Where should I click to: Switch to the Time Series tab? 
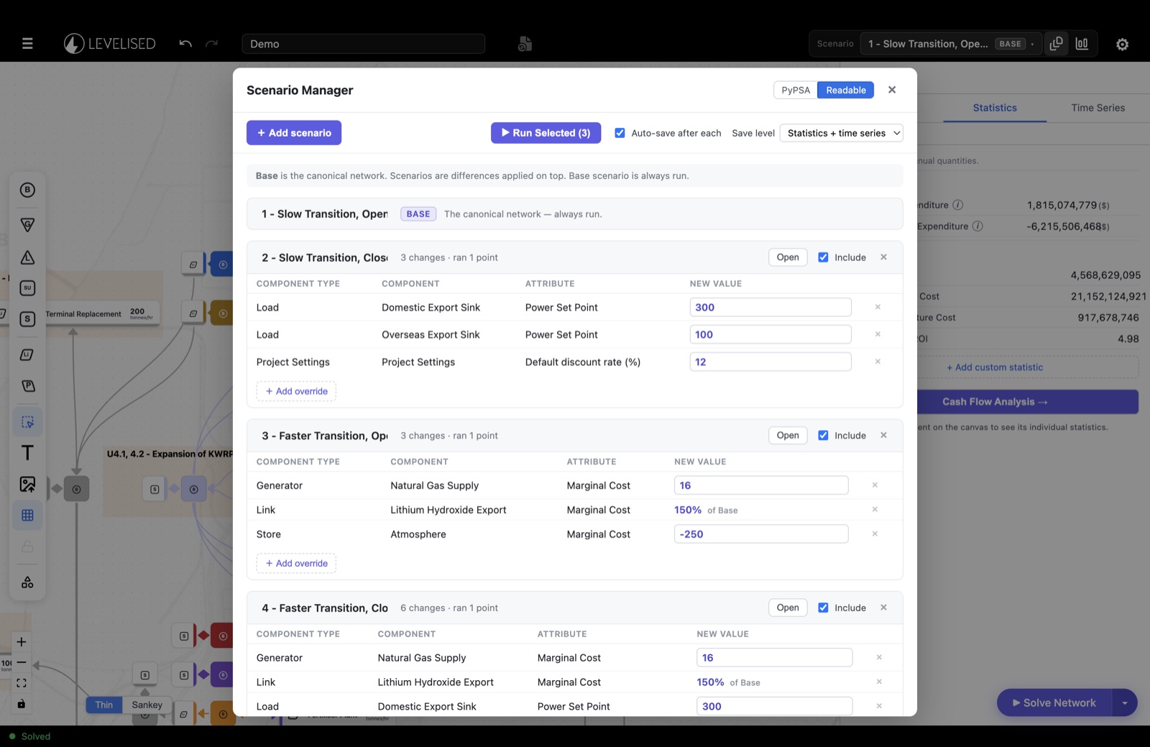(x=1098, y=108)
